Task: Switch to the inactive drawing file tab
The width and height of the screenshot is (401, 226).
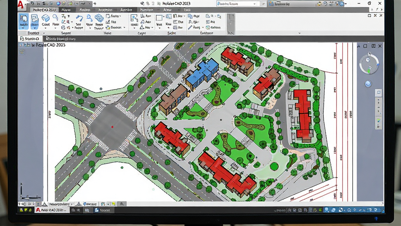Action: [60, 39]
